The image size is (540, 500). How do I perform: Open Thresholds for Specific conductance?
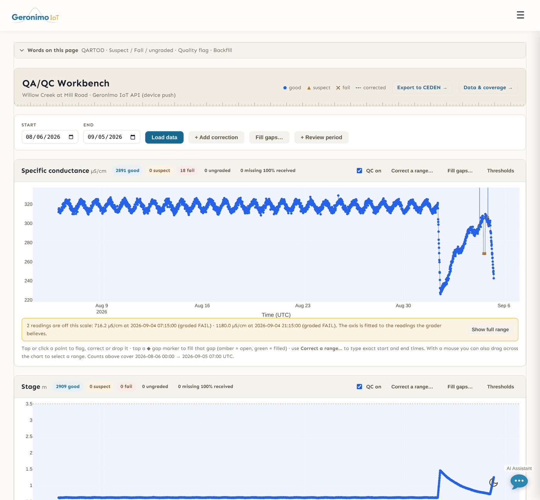500,171
